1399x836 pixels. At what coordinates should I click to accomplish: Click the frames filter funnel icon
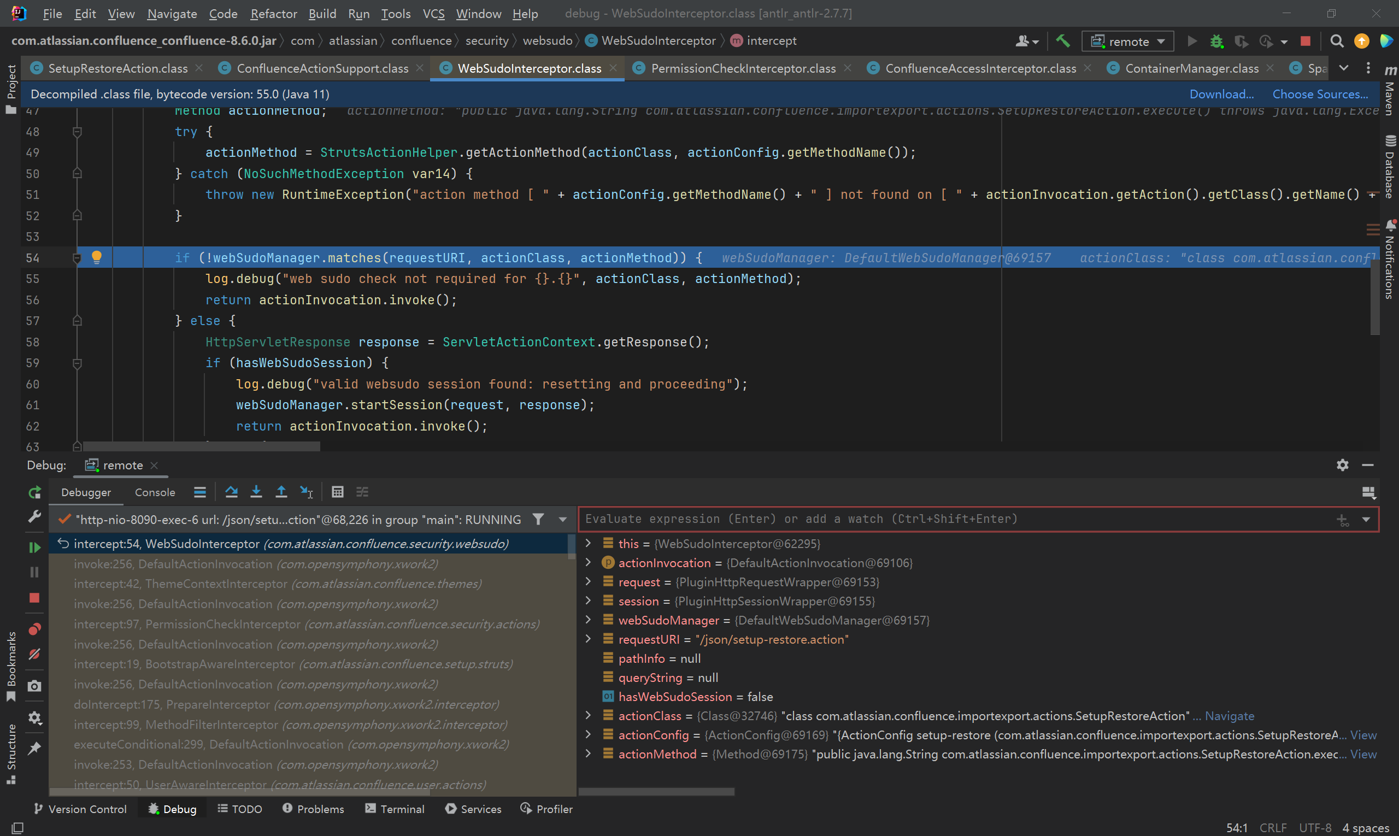538,519
